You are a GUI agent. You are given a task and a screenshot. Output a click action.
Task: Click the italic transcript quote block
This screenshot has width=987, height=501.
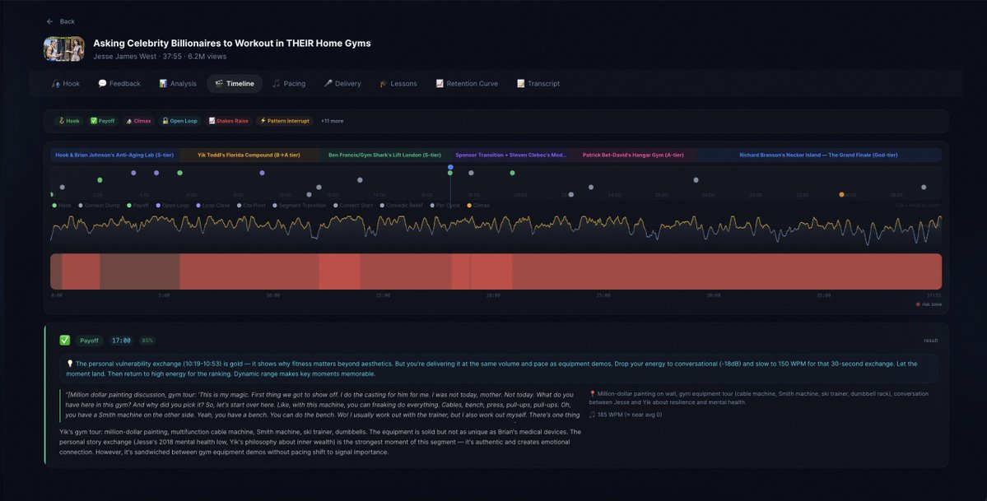[321, 405]
